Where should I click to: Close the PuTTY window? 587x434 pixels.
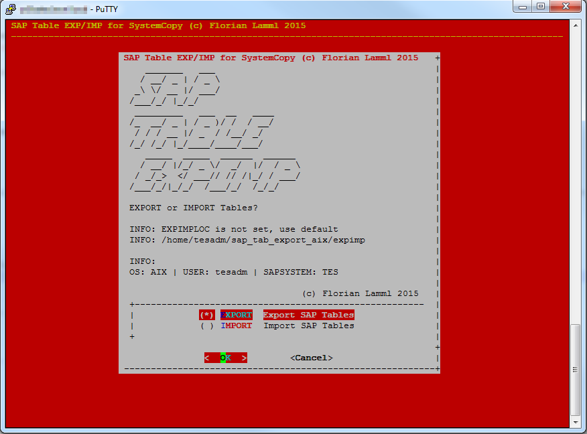coord(566,7)
